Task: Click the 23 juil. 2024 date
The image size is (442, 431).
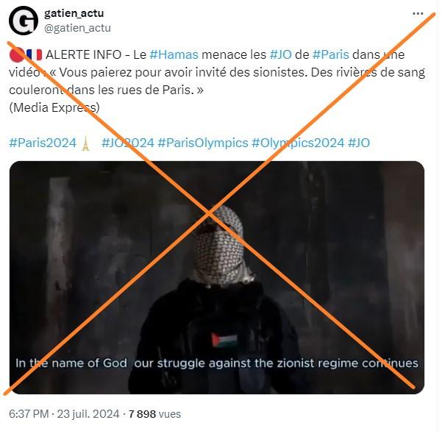Action: click(x=88, y=414)
